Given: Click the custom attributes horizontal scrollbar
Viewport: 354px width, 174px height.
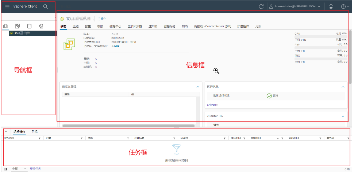Looking at the screenshot, I should [x=128, y=126].
